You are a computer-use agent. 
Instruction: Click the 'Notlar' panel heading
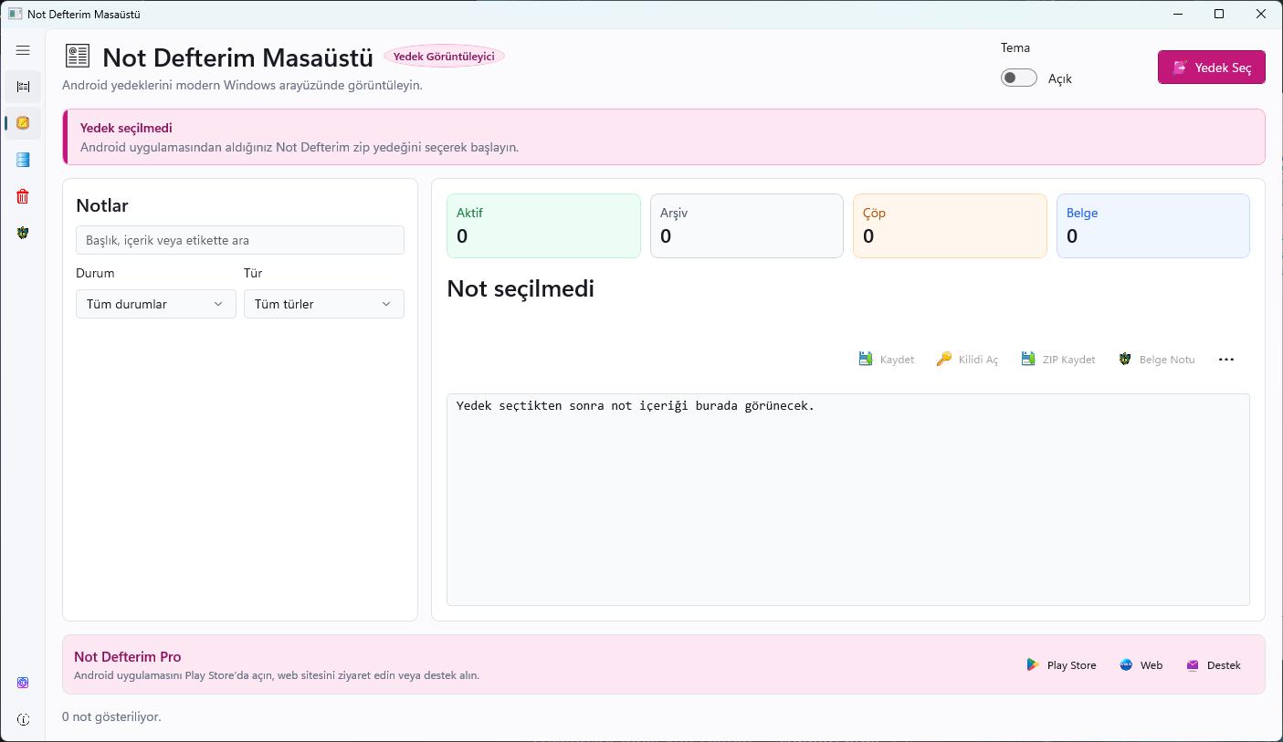(102, 205)
